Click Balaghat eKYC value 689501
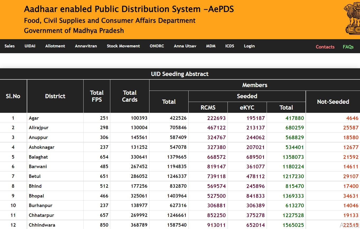Screen dimensions: 360x229 pyautogui.click(x=256, y=157)
